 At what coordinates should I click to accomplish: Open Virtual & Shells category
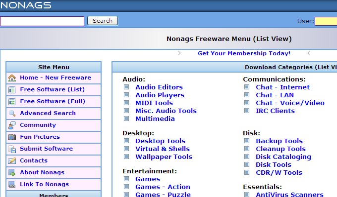coord(163,149)
